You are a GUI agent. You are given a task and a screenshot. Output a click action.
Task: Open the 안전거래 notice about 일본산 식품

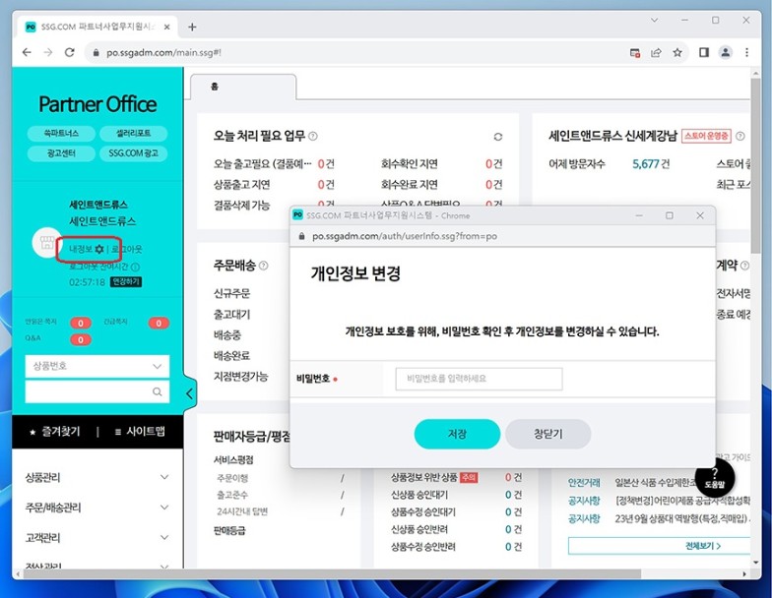coord(655,482)
